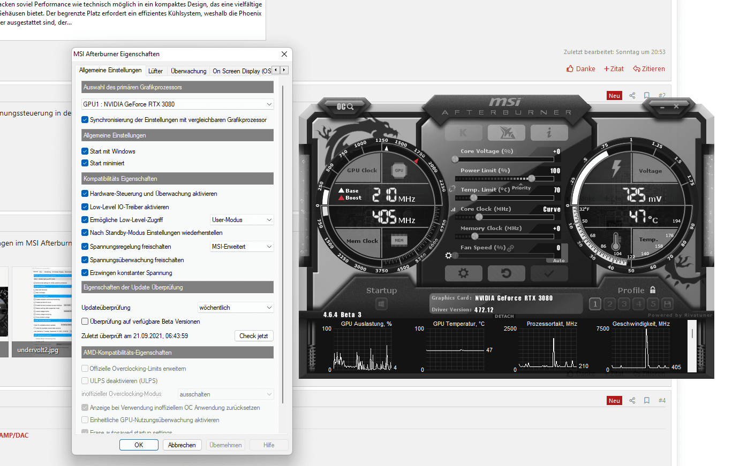The height and width of the screenshot is (466, 755).
Task: Click the Abbrechen button
Action: (182, 445)
